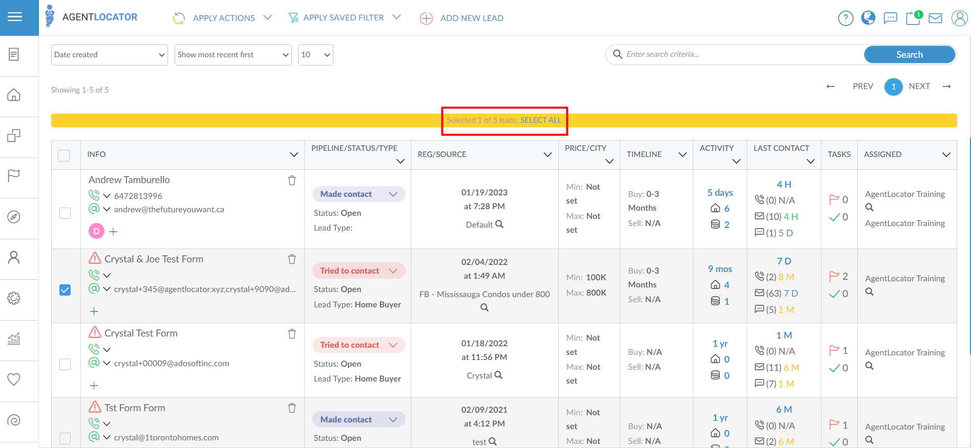
Task: Open the layered squares sidebar icon
Action: (x=14, y=136)
